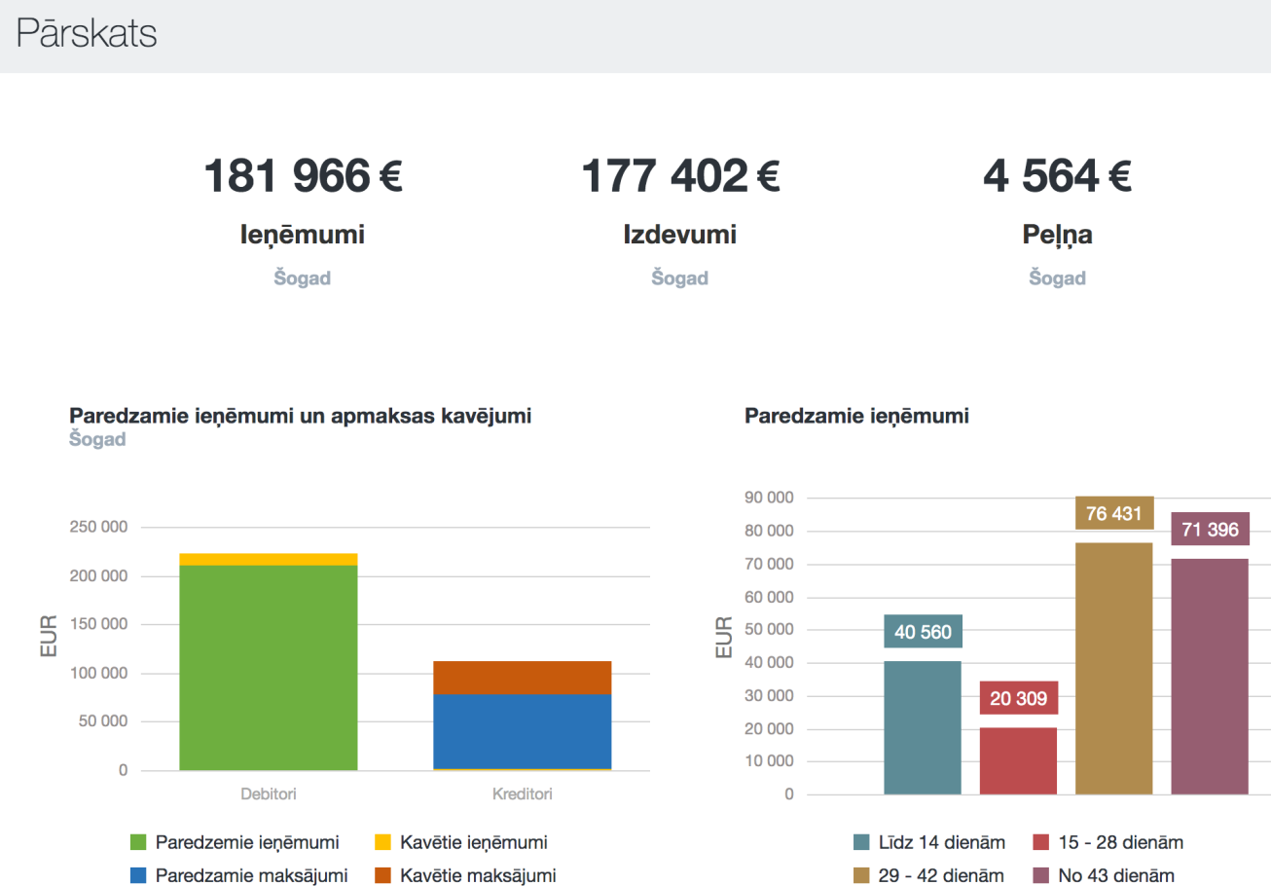Click the Kavētie ieņēmumi legend label
This screenshot has width=1271, height=886.
[474, 842]
